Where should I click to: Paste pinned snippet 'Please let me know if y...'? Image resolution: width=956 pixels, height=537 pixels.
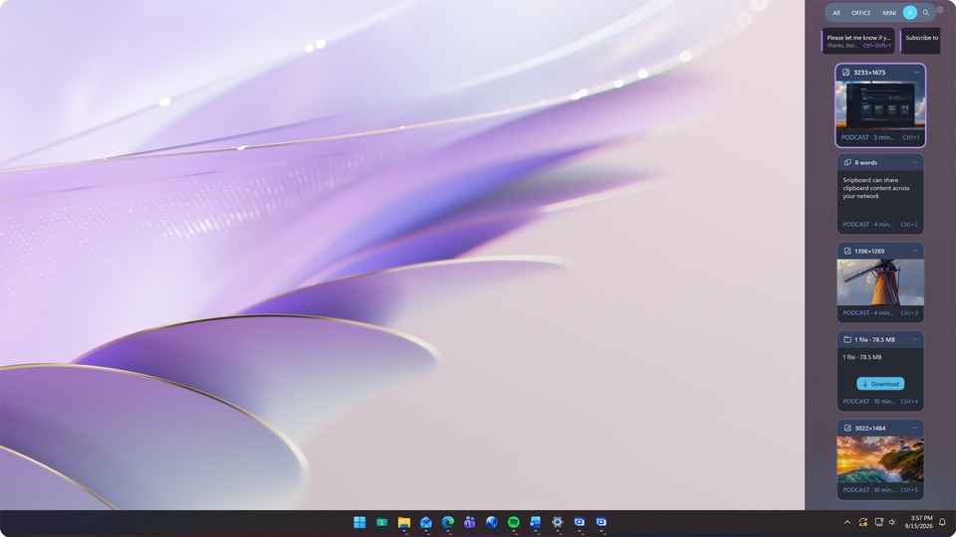[858, 41]
